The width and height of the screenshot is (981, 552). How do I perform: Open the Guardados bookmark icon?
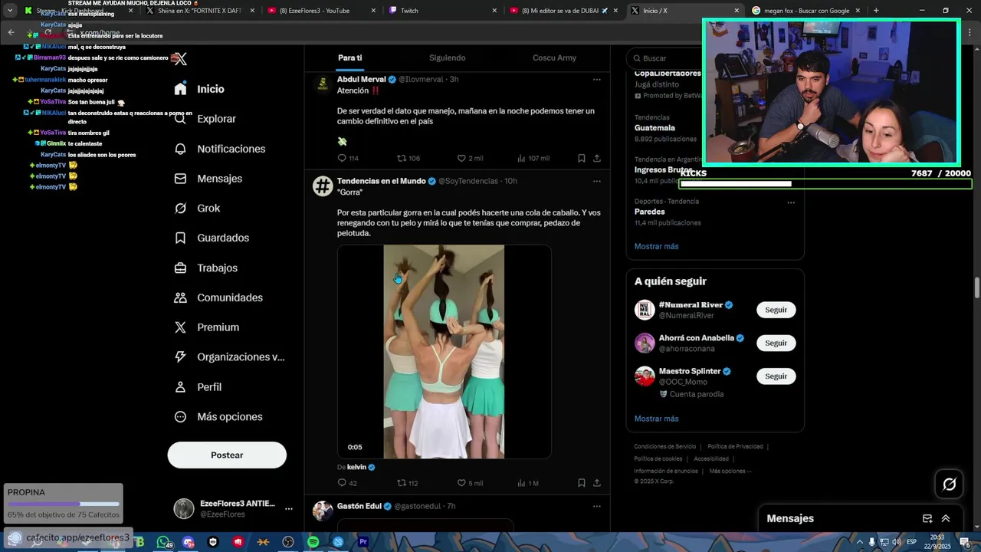click(x=180, y=238)
